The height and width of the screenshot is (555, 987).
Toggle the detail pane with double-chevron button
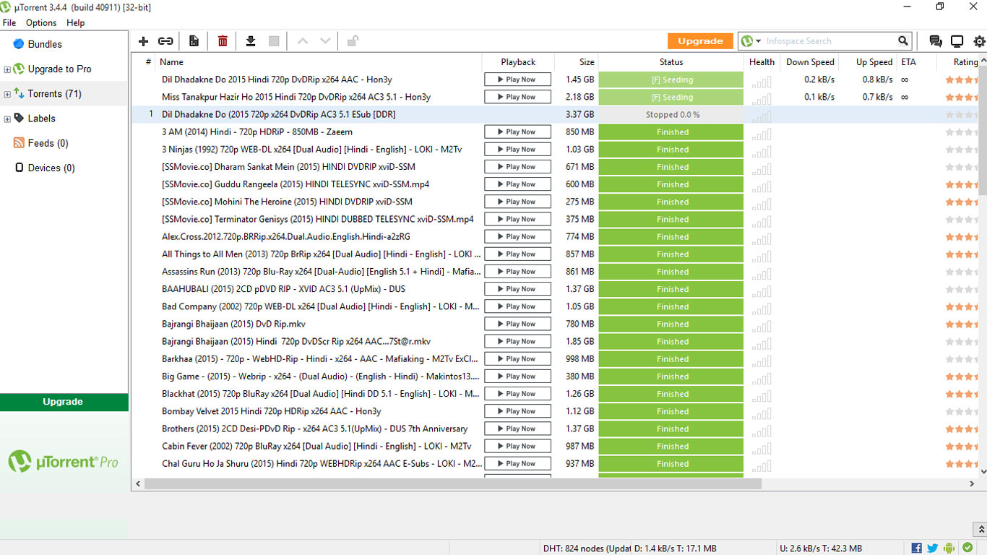point(980,530)
